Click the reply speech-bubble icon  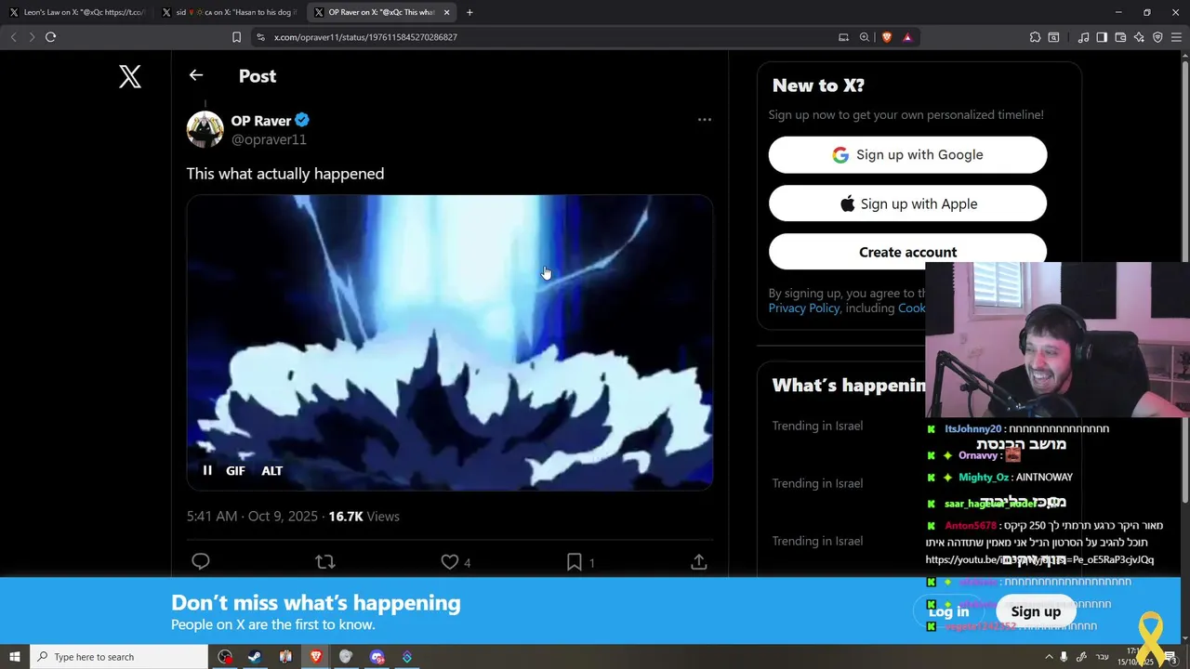point(201,561)
